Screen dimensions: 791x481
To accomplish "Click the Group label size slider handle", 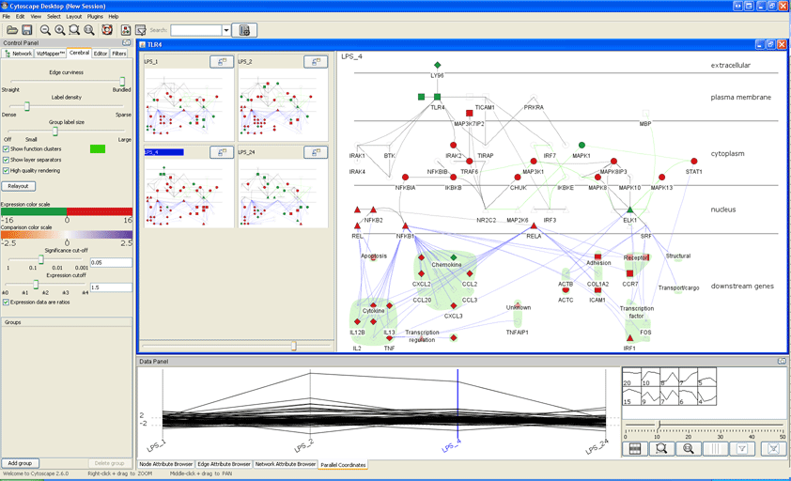I will [55, 132].
